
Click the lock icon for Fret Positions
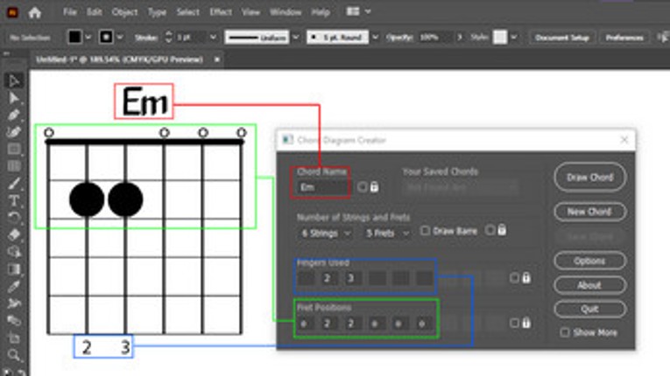click(x=526, y=323)
